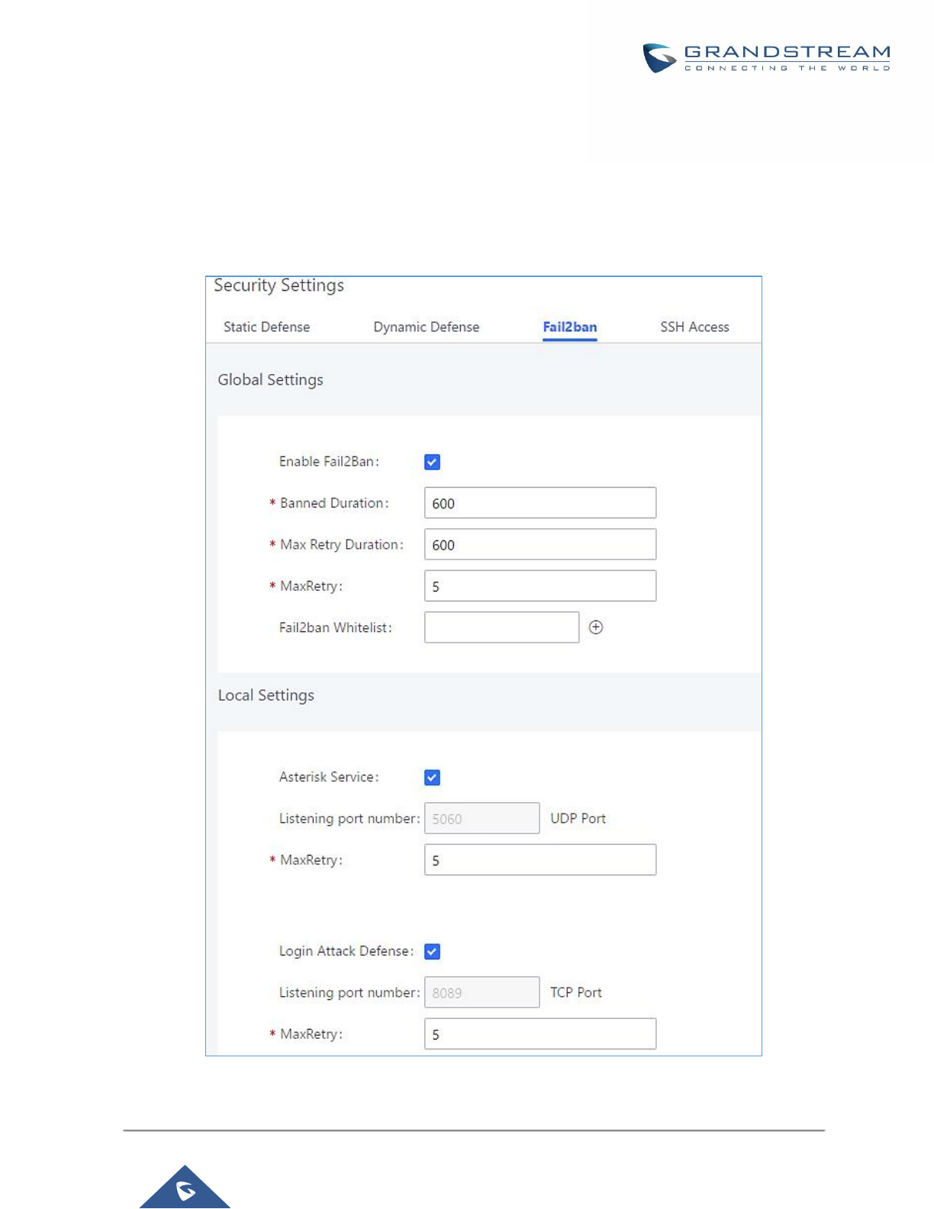Click the plus icon beside Fail2ban Whitelist
Image resolution: width=934 pixels, height=1209 pixels.
pyautogui.click(x=596, y=627)
